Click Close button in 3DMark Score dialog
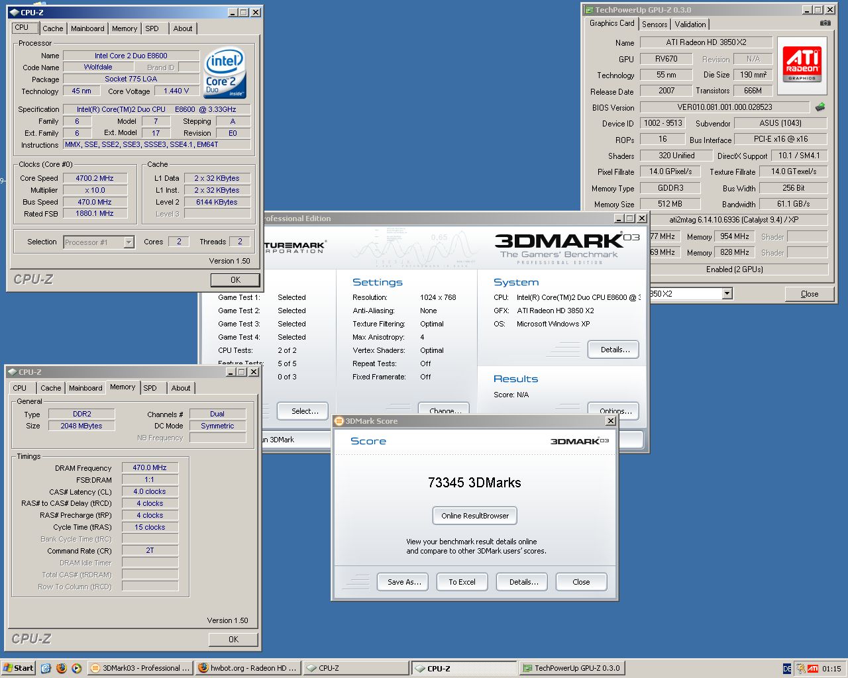Screen dimensions: 848x678 point(581,582)
